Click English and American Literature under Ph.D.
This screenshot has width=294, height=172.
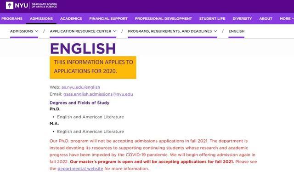coord(90,117)
